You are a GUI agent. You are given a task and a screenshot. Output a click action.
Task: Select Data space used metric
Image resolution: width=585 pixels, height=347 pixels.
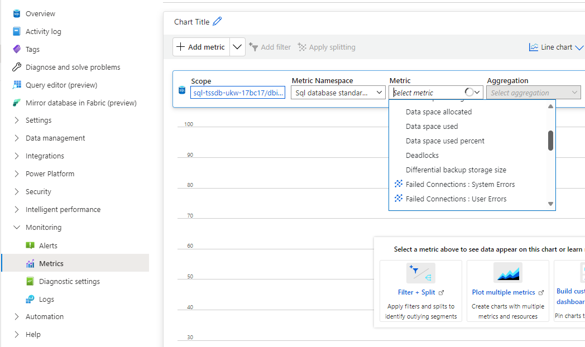click(431, 126)
